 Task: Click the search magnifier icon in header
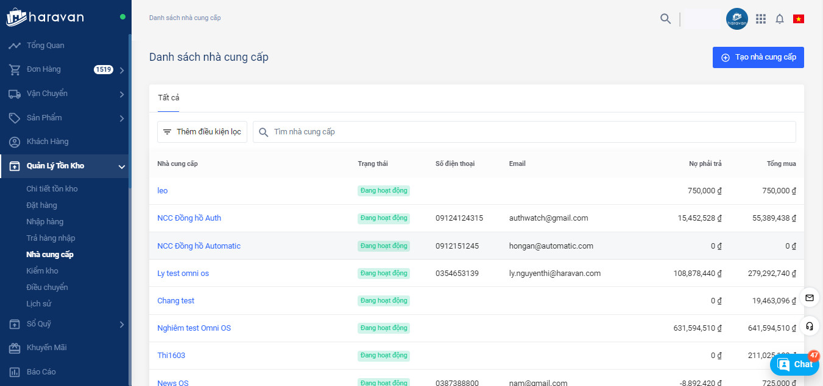(x=665, y=19)
